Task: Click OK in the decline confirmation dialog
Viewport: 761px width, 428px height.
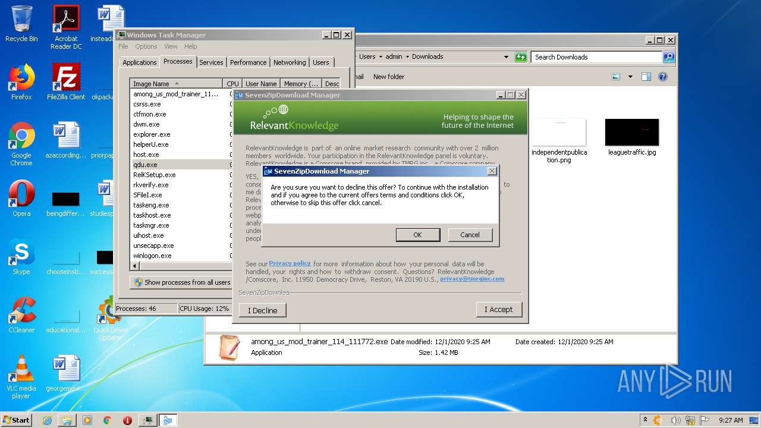Action: 418,235
